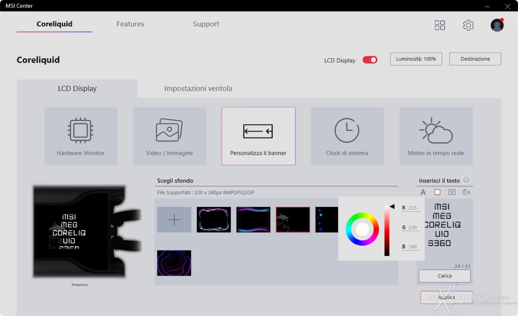Minimize the MSI Center window

[x=488, y=6]
